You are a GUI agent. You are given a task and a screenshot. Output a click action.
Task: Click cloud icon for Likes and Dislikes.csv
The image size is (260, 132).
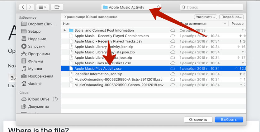[x=173, y=63]
